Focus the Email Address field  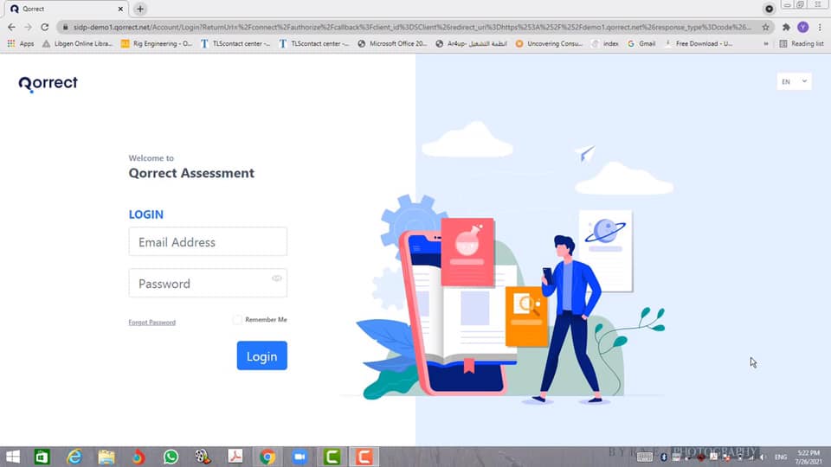(208, 242)
